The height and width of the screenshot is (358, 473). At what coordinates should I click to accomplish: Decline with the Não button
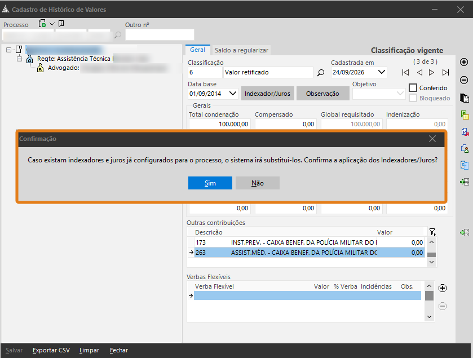point(258,183)
